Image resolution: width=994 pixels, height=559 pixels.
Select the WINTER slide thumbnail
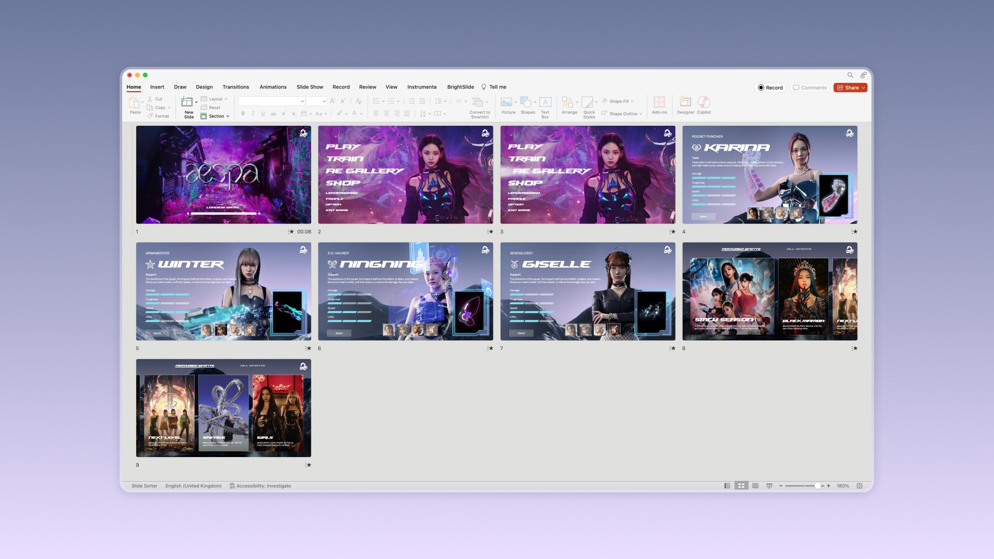(224, 291)
